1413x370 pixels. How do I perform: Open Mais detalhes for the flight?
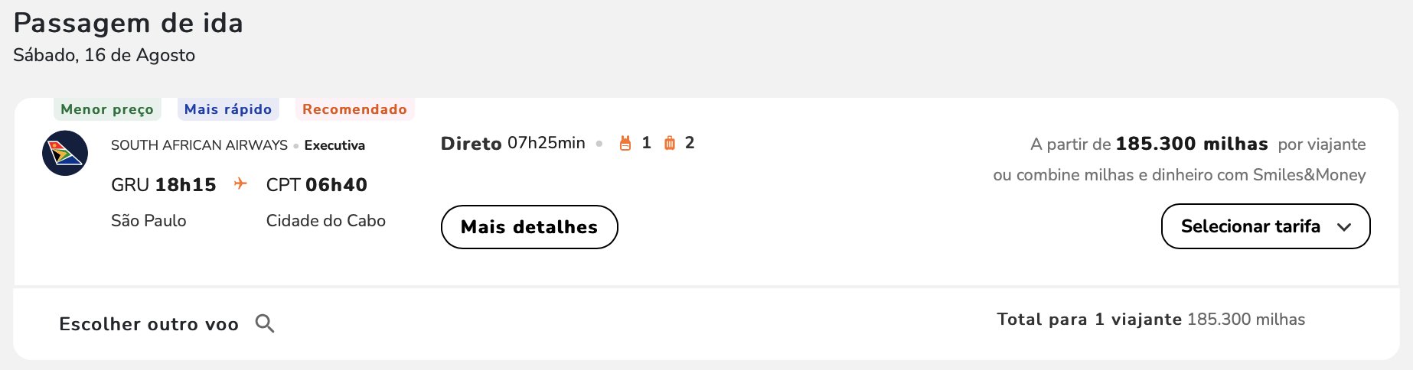click(529, 227)
